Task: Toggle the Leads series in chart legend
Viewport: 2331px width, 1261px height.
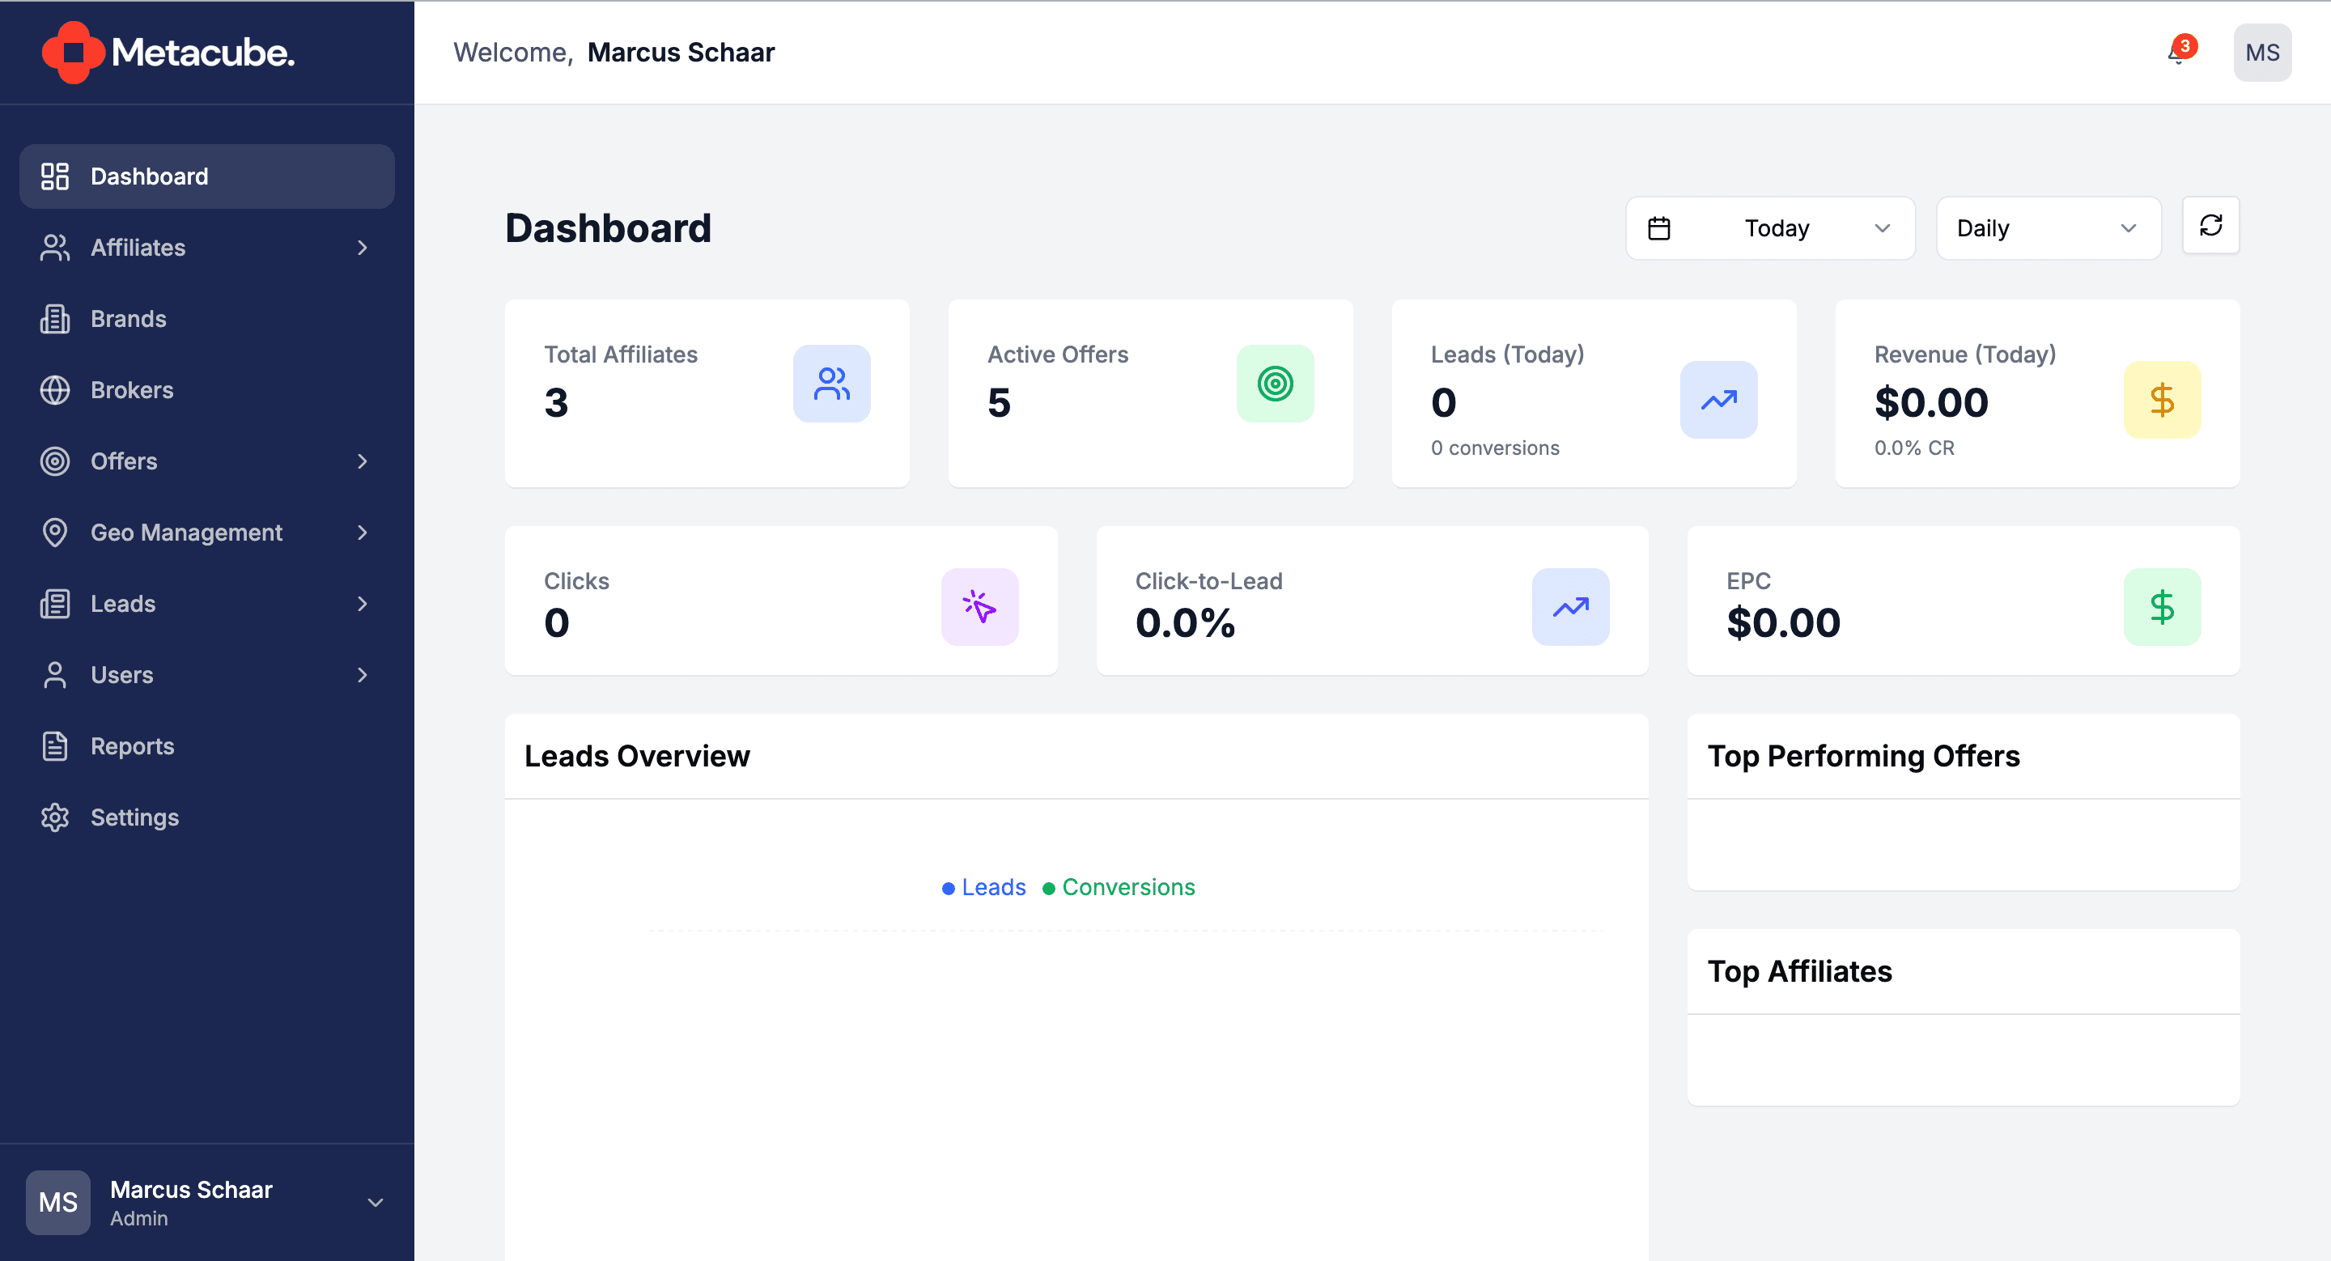Action: click(983, 887)
